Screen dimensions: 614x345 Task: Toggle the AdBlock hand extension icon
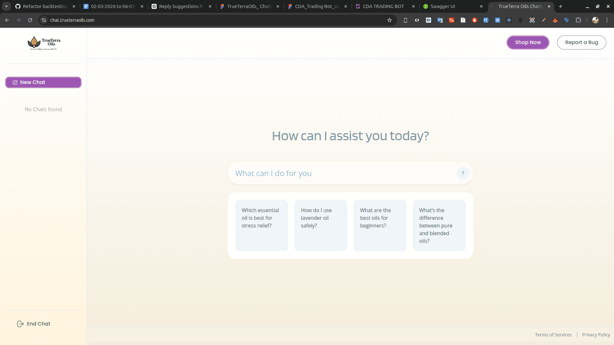[x=475, y=20]
